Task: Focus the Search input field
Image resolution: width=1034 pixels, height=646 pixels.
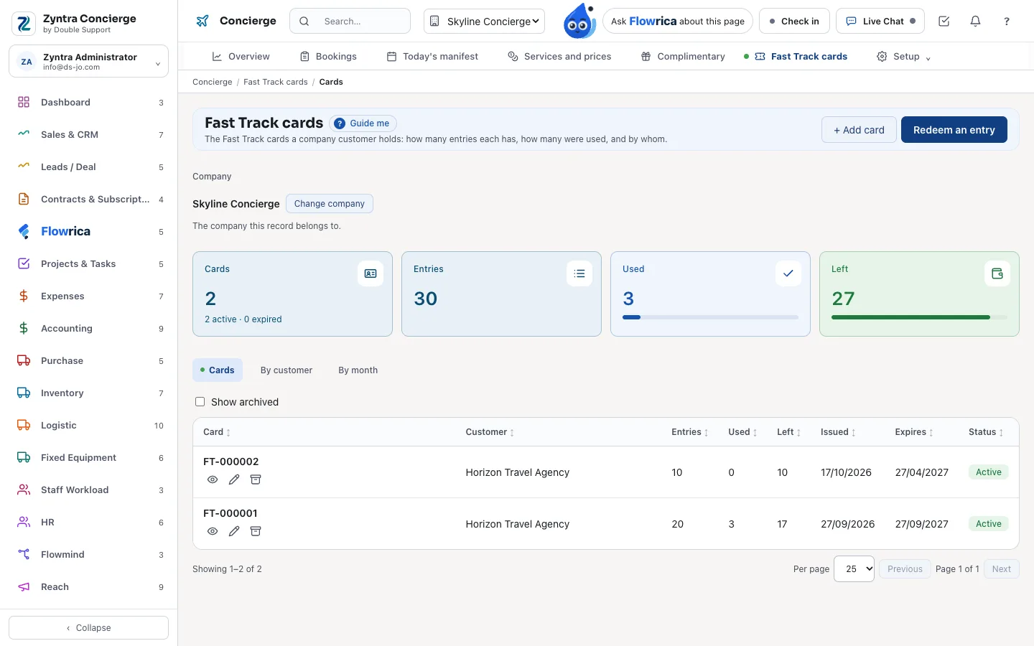Action: [x=350, y=22]
